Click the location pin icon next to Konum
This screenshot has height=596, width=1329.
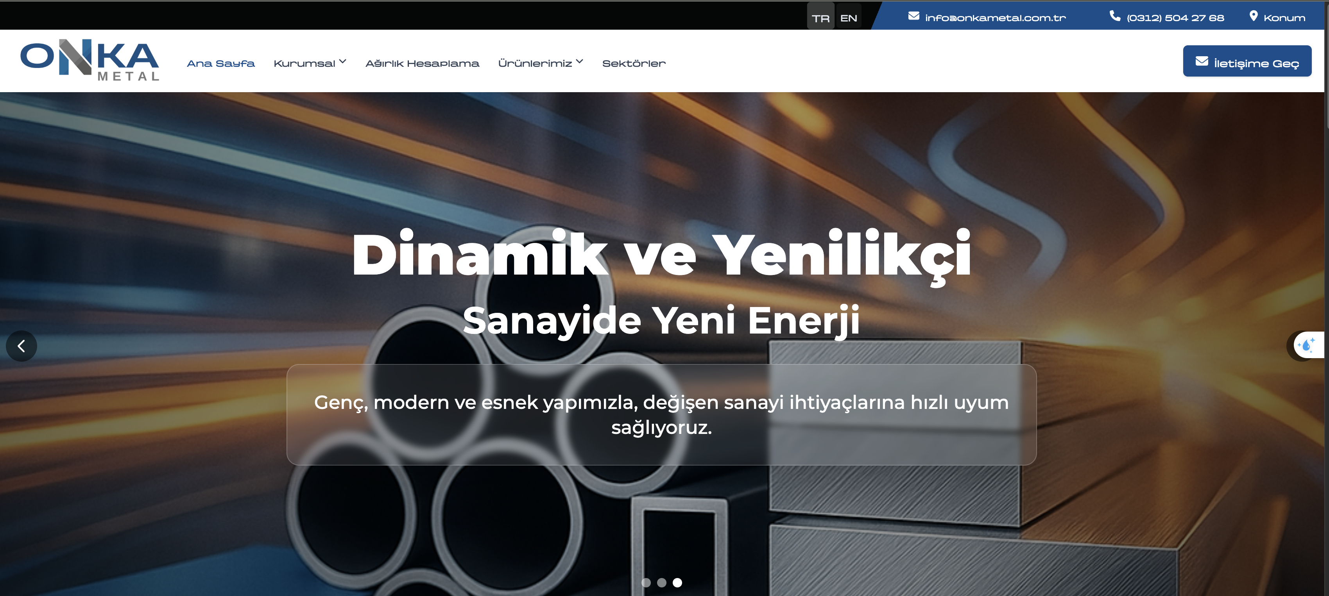(x=1253, y=16)
